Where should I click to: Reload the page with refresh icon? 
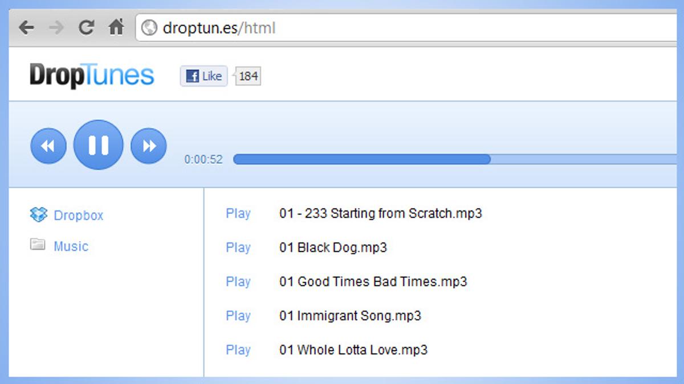86,27
